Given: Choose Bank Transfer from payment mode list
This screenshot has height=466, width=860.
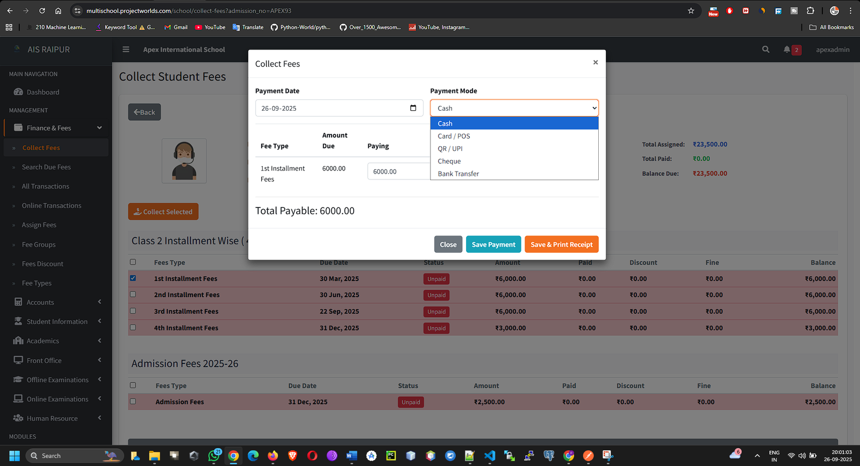Looking at the screenshot, I should point(458,174).
